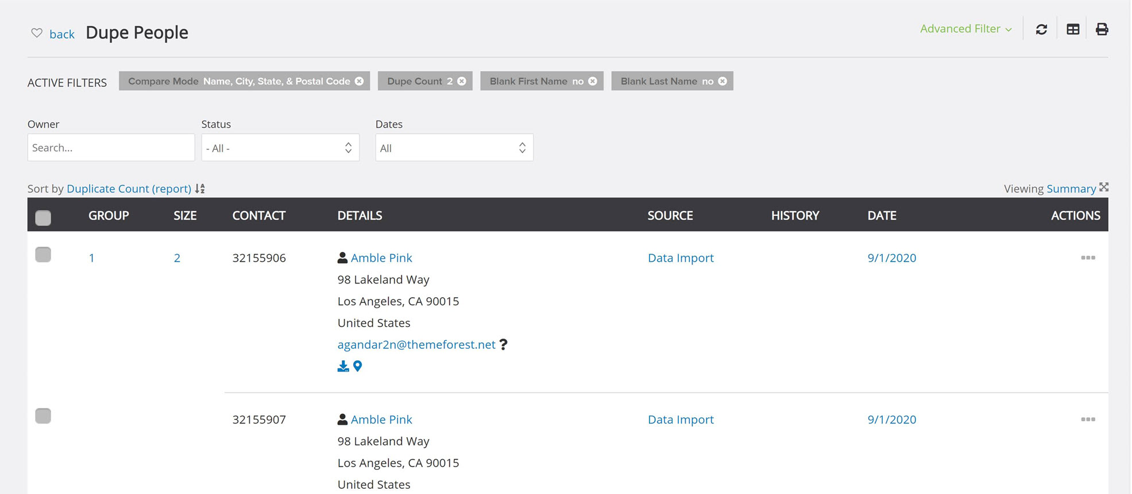The image size is (1132, 494).
Task: Click contact number 32155906
Action: point(259,258)
